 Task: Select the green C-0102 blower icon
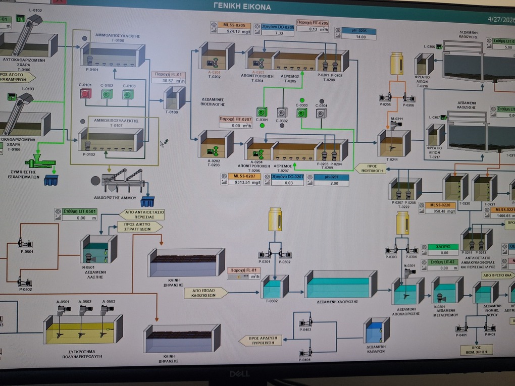point(107,94)
